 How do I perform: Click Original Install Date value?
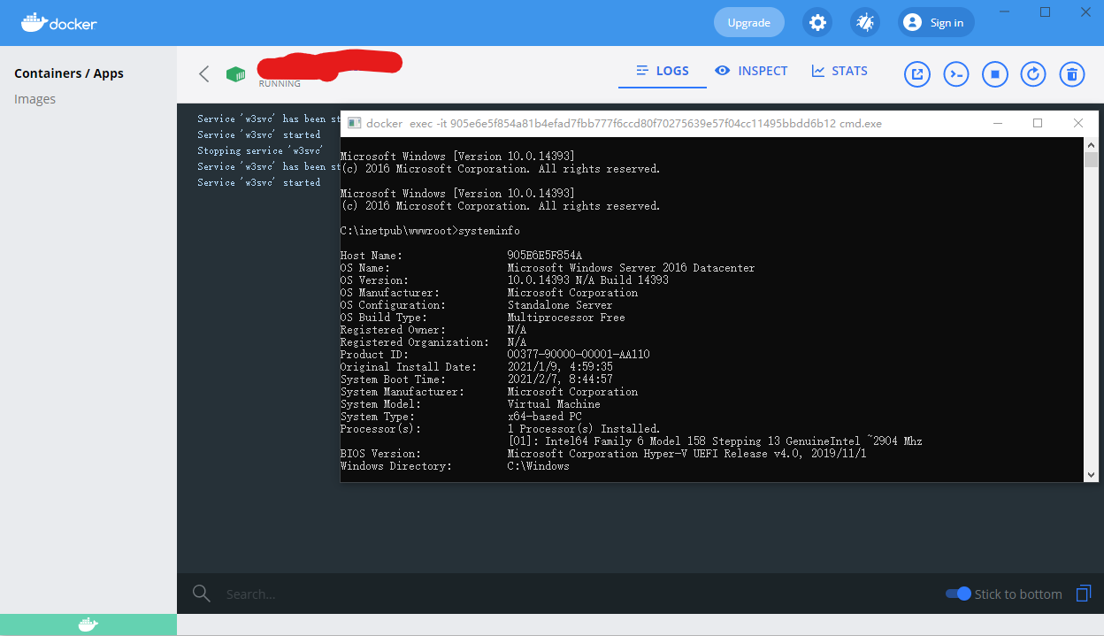tap(560, 367)
